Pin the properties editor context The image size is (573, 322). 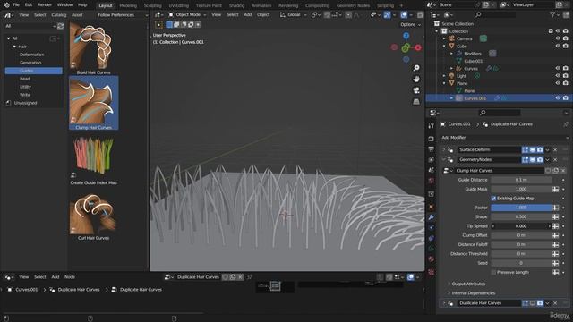click(566, 124)
